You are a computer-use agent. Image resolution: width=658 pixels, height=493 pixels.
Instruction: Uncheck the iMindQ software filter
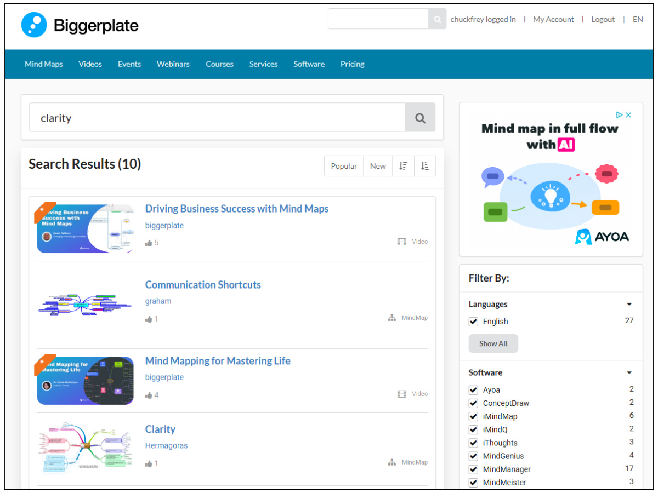tap(473, 429)
